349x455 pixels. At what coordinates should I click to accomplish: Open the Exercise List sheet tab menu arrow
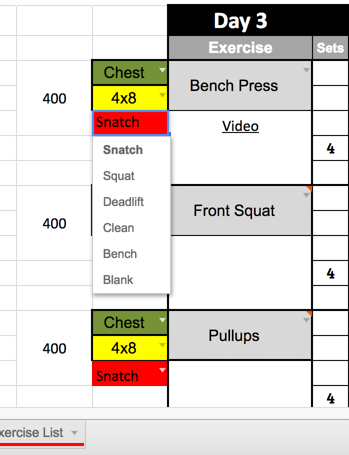pos(74,432)
